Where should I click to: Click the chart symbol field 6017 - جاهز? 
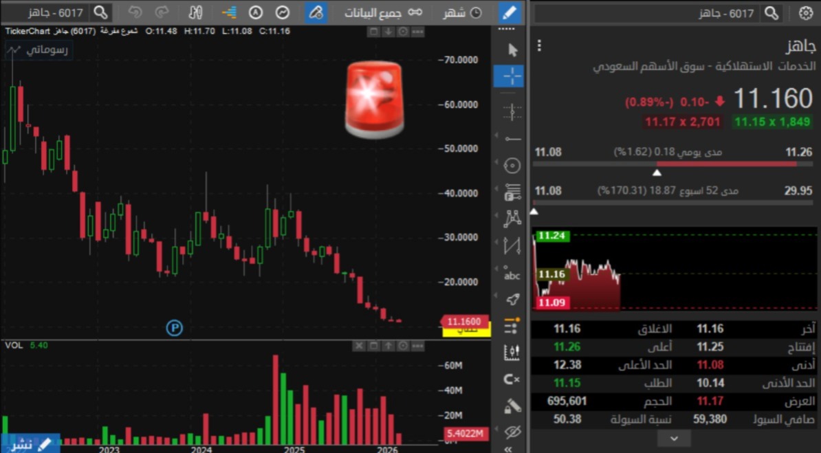[x=46, y=12]
